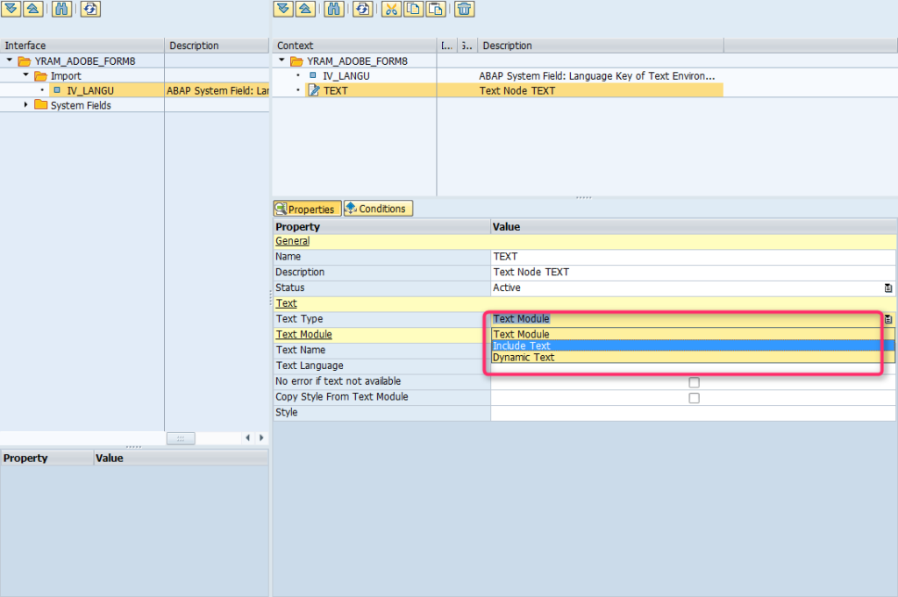Viewport: 898px width, 597px height.
Task: Click the General section link
Action: click(292, 241)
